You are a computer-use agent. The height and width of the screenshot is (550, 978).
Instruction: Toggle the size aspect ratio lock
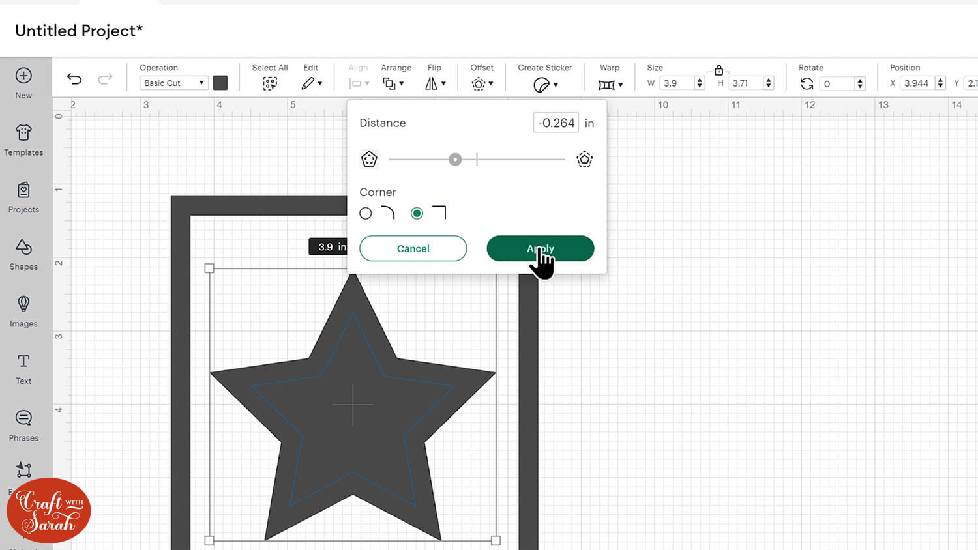(x=719, y=70)
